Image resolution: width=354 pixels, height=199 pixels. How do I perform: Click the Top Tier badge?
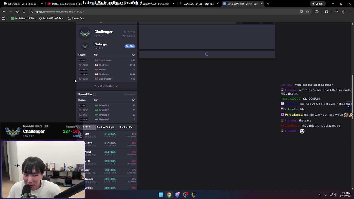pyautogui.click(x=130, y=46)
